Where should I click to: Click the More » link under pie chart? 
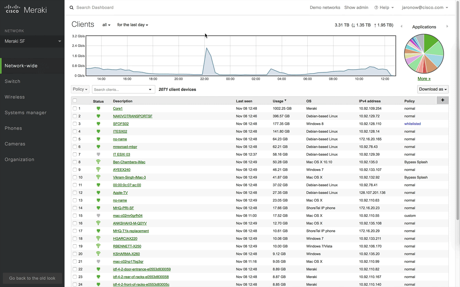click(424, 79)
